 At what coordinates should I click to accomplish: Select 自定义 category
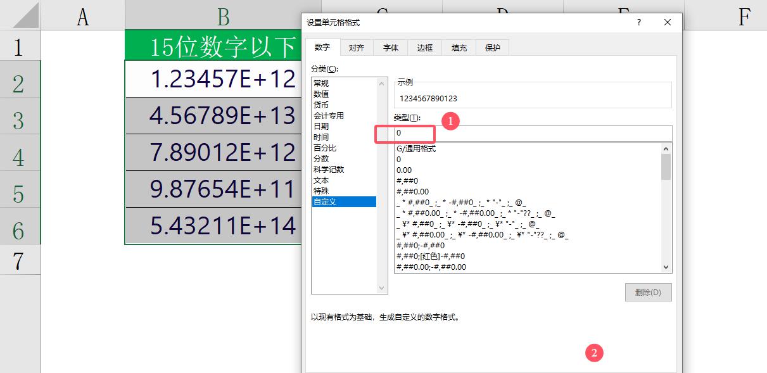(344, 202)
